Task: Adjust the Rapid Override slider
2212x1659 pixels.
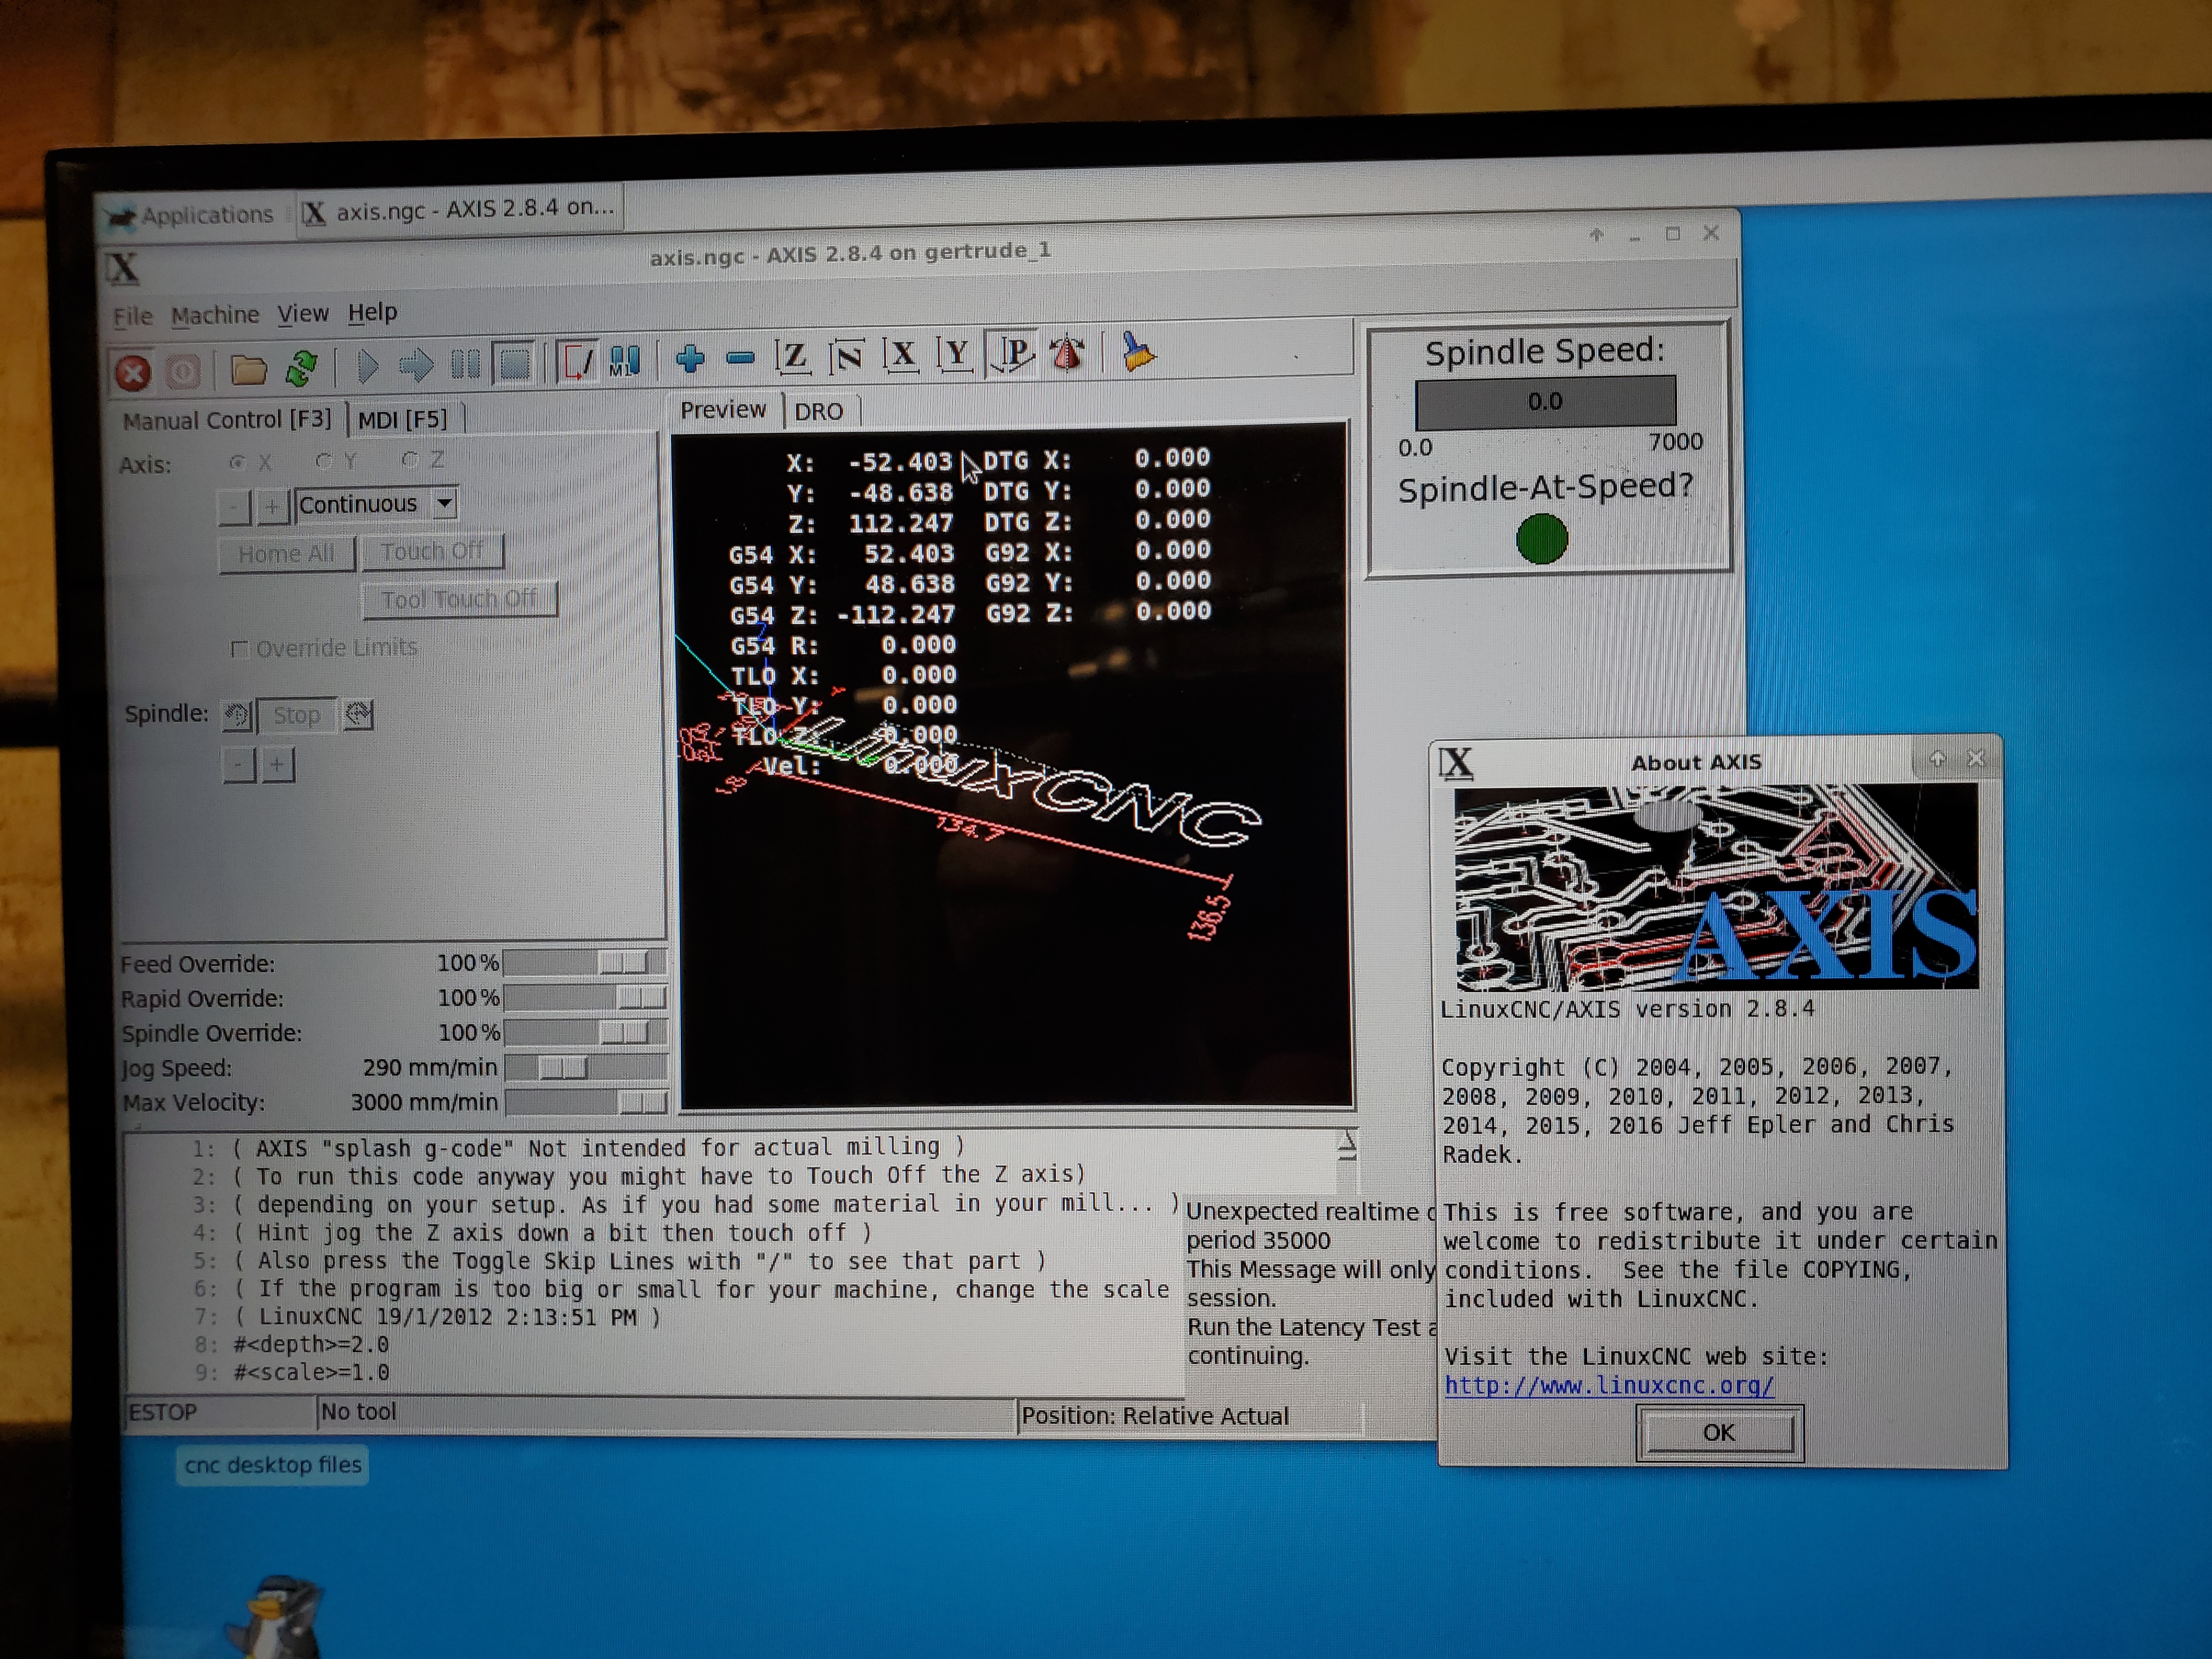Action: pos(585,997)
